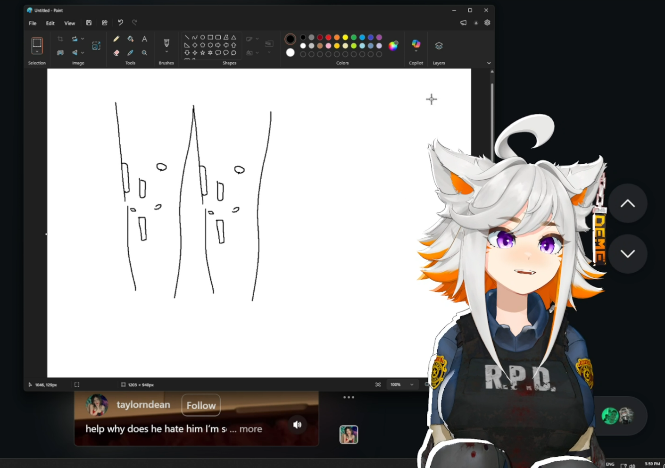Select Color 1 primary black swatch
This screenshot has width=665, height=468.
290,39
